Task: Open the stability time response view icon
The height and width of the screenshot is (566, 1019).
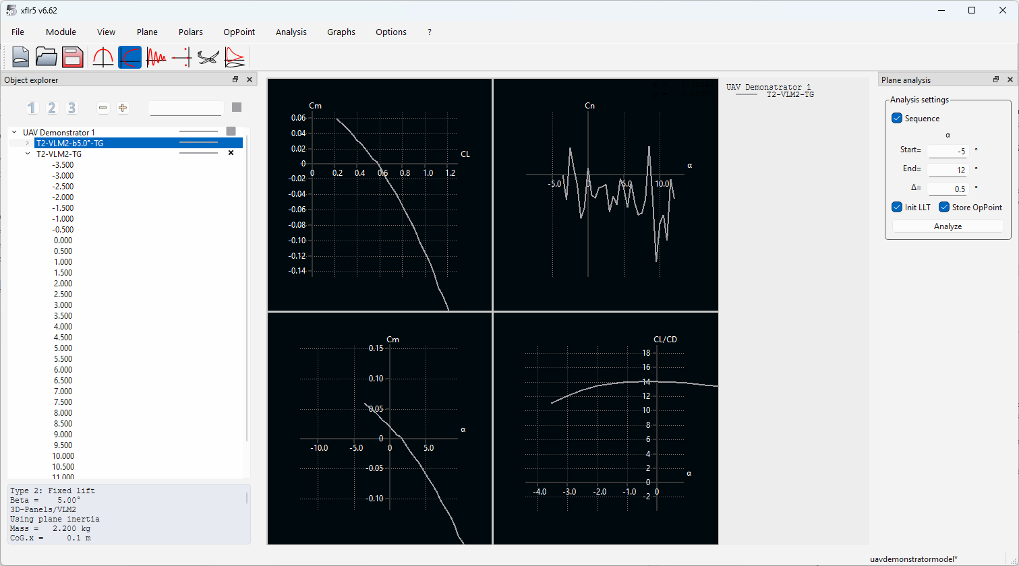Action: [x=156, y=57]
